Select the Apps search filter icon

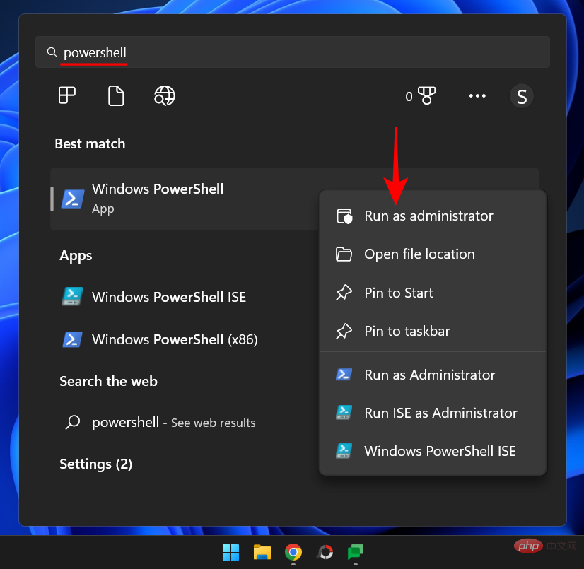66,95
